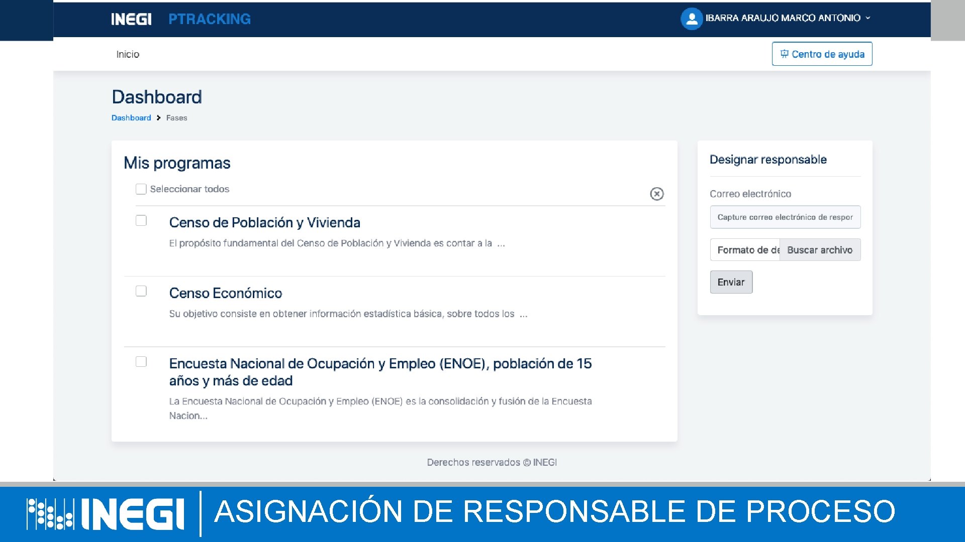Click the circled X clear icon
This screenshot has width=965, height=542.
pos(656,194)
